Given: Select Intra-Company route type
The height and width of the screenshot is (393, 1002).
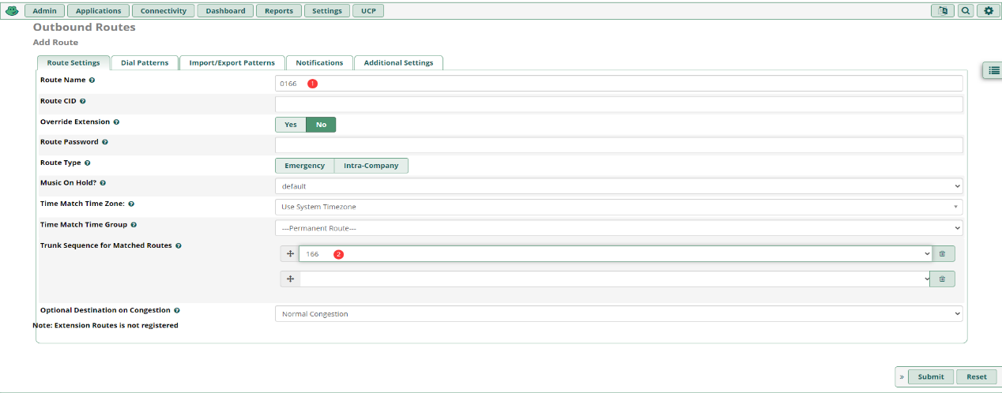Looking at the screenshot, I should tap(371, 166).
